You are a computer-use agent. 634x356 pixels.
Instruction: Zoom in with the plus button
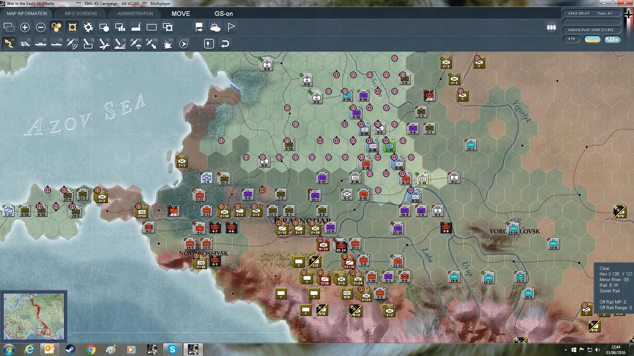25,27
